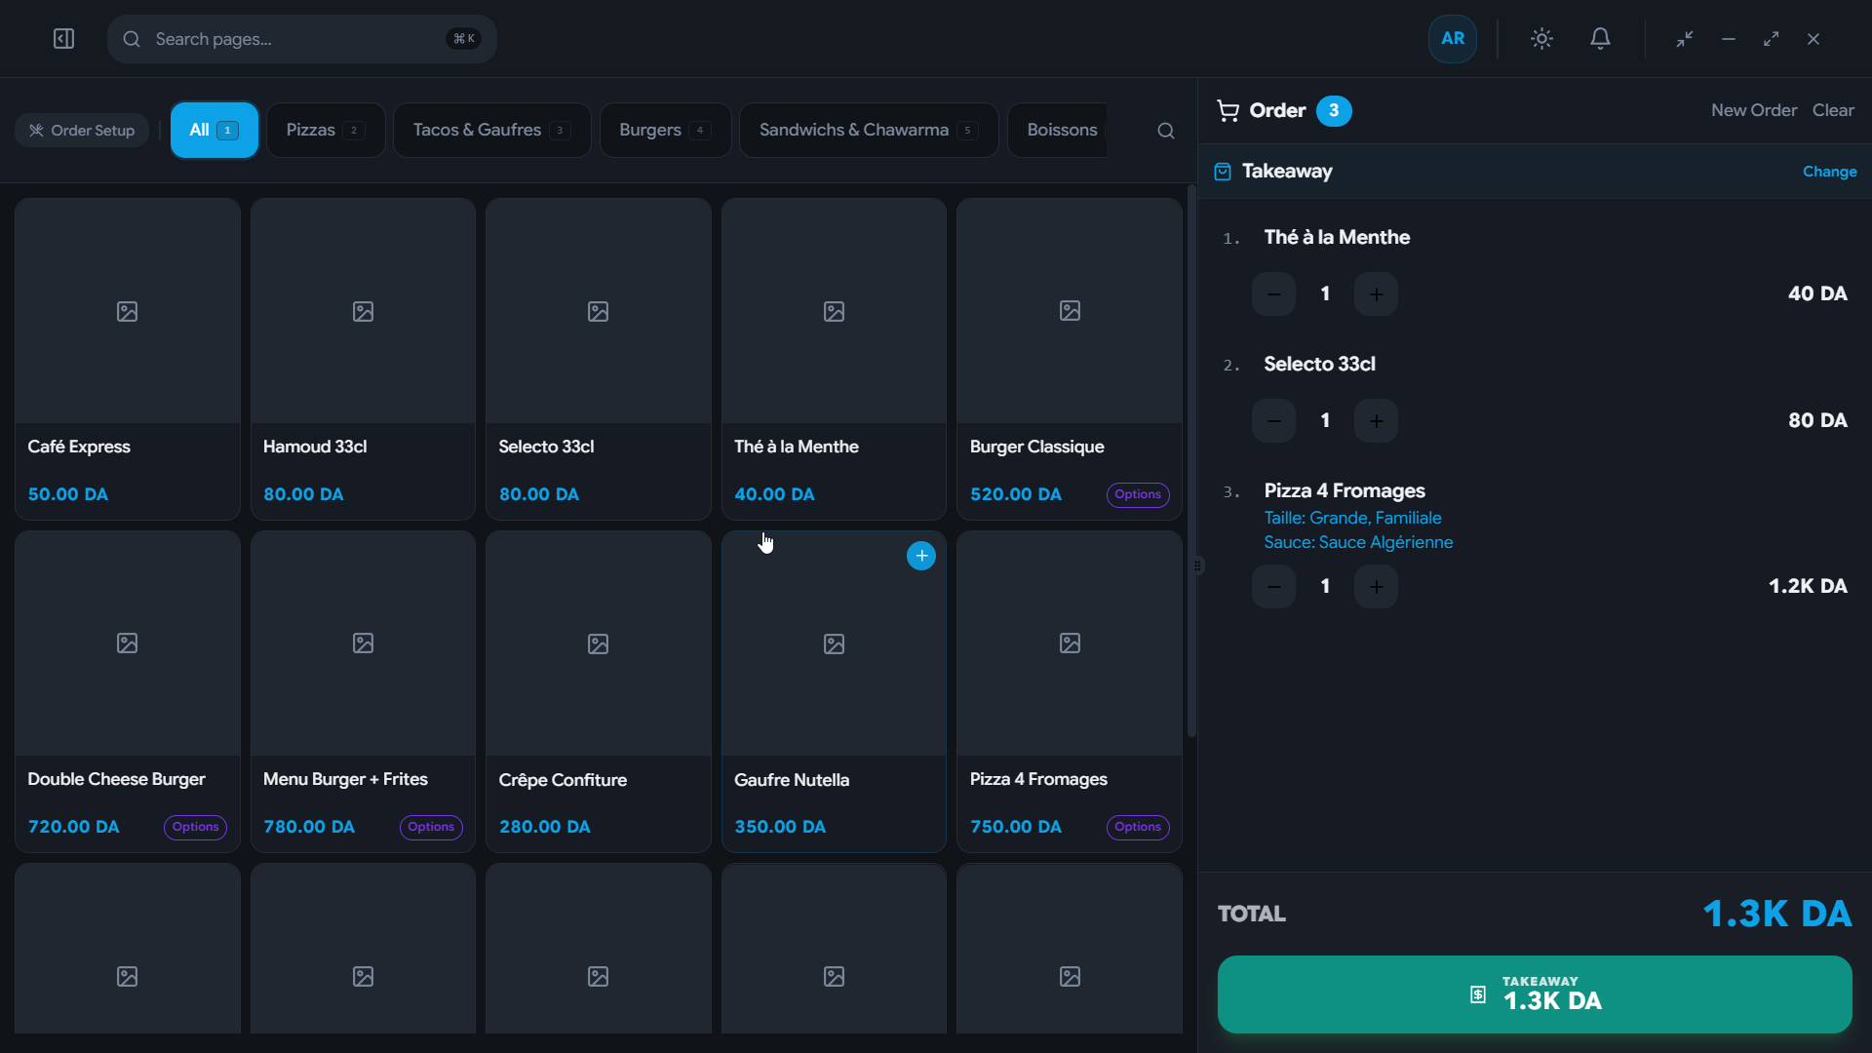Open Options for Menu Burger + Frites
The width and height of the screenshot is (1872, 1053).
tap(431, 827)
